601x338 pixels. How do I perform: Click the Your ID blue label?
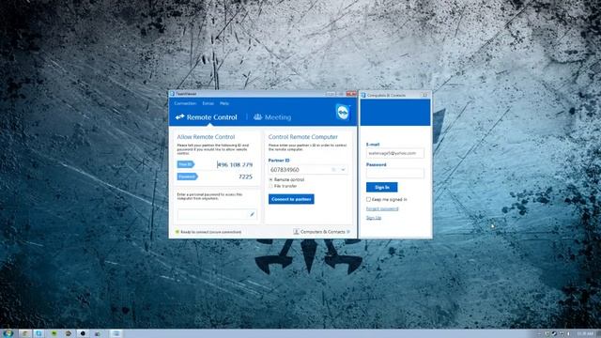(x=186, y=164)
